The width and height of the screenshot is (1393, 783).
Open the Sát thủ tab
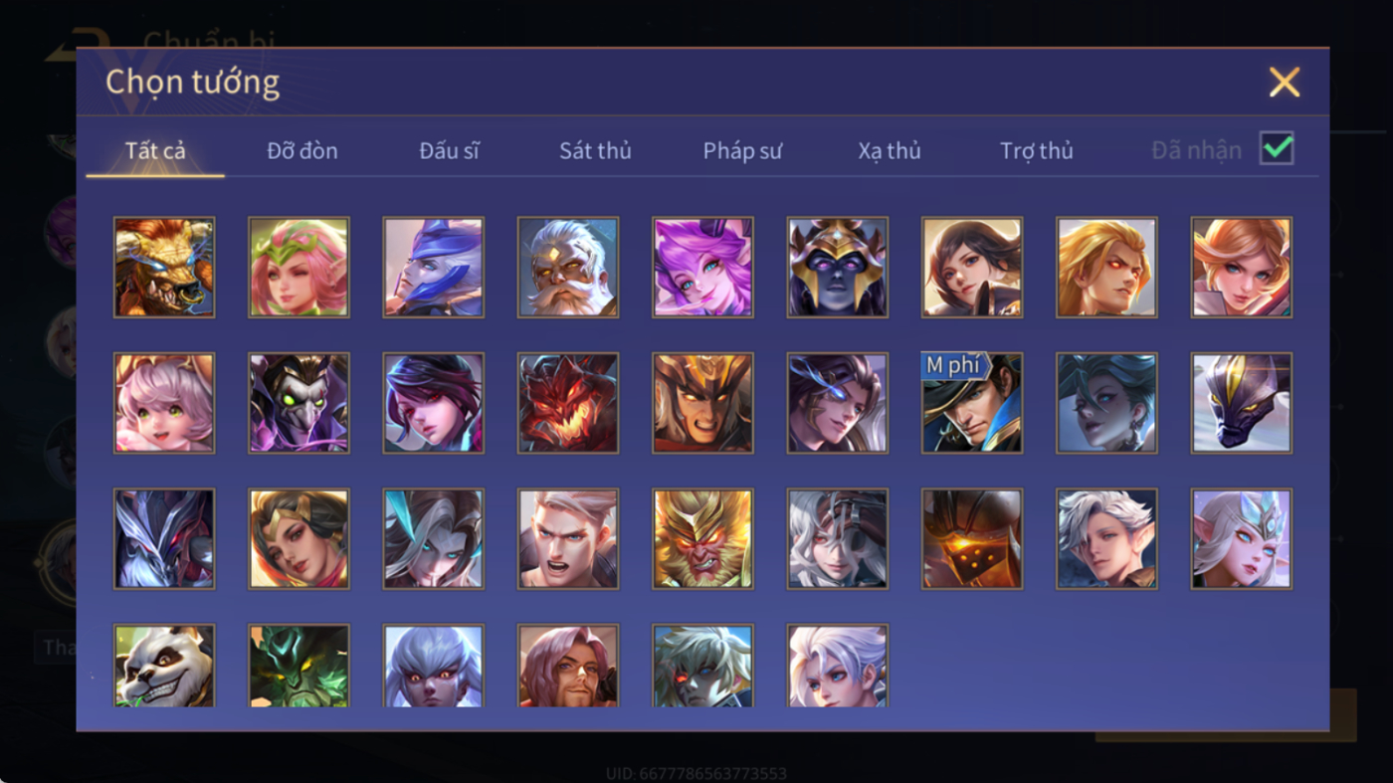pos(595,150)
